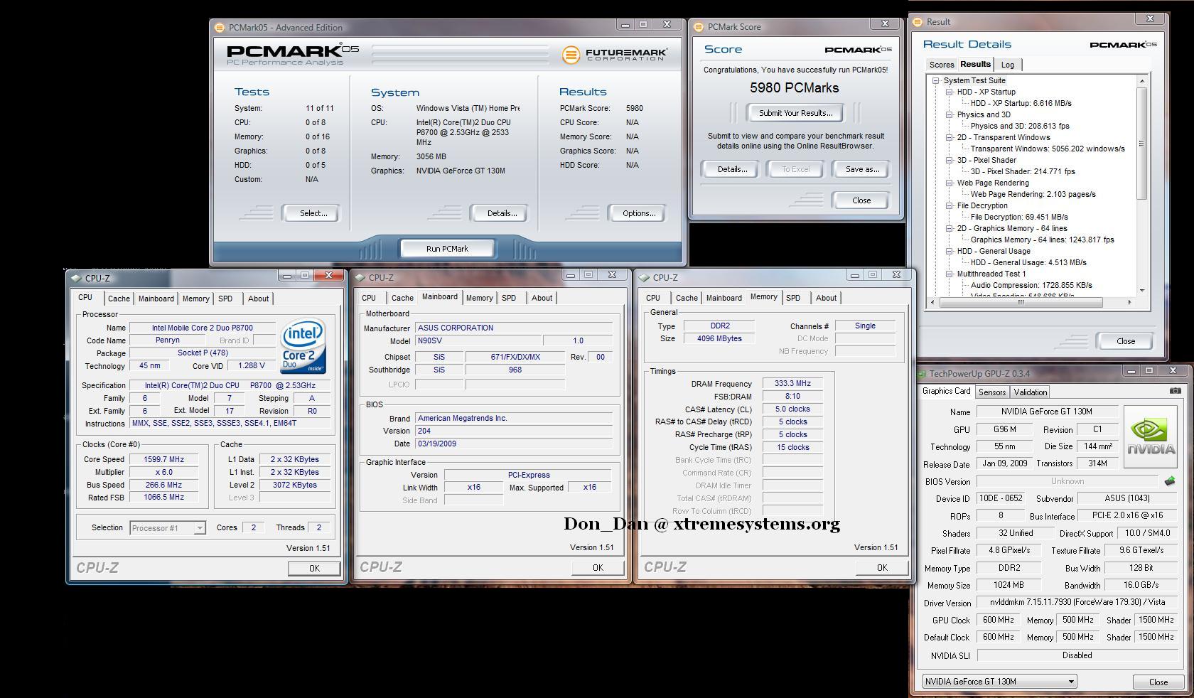
Task: Click the NVIDIA logo in GPU-Z
Action: 1151,436
